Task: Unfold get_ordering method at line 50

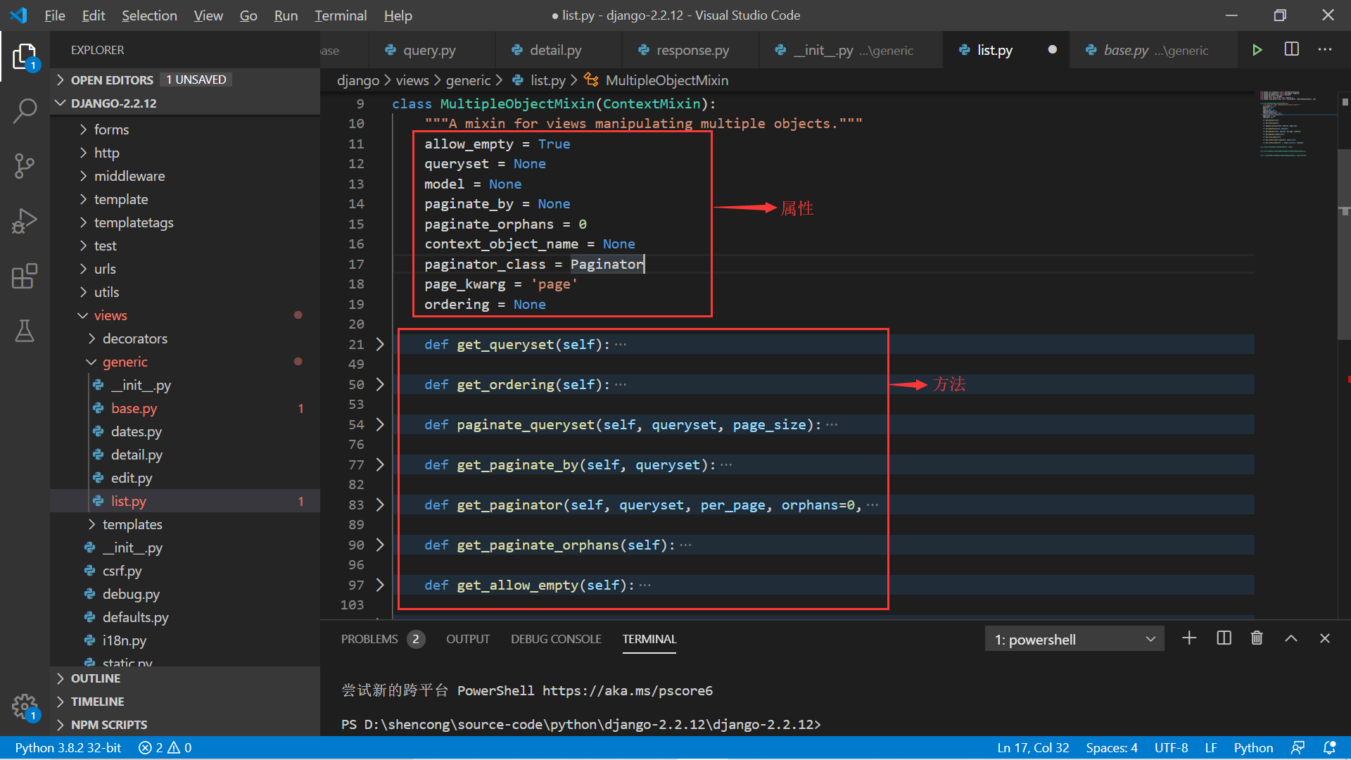Action: pyautogui.click(x=380, y=384)
